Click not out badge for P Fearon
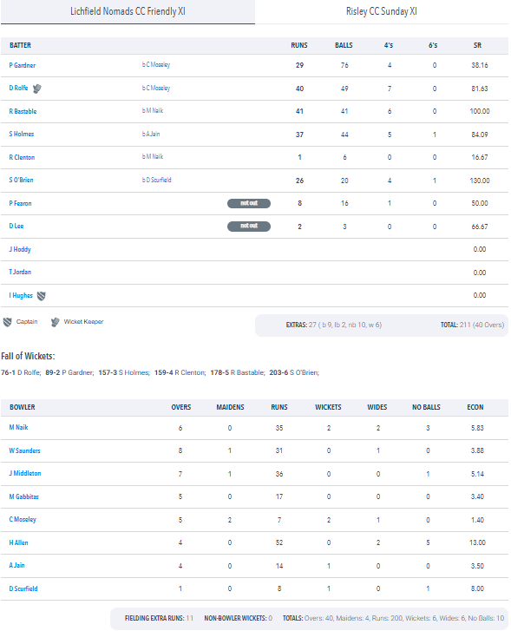The width and height of the screenshot is (511, 631). [x=249, y=203]
